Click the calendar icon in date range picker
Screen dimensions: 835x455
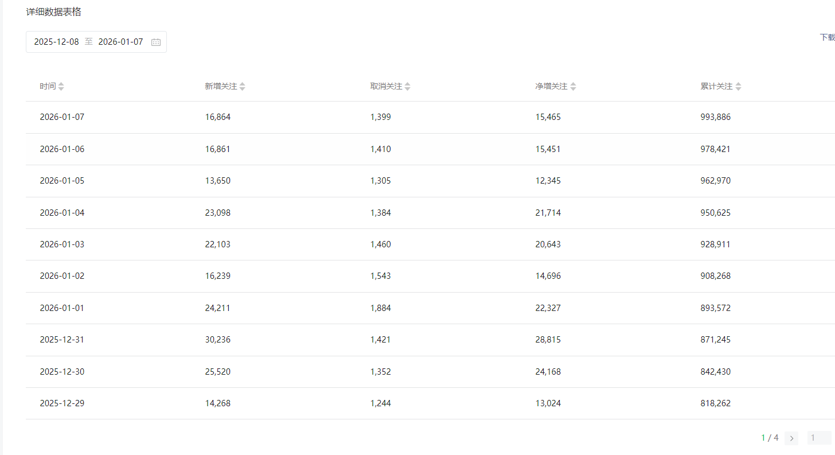pyautogui.click(x=156, y=42)
